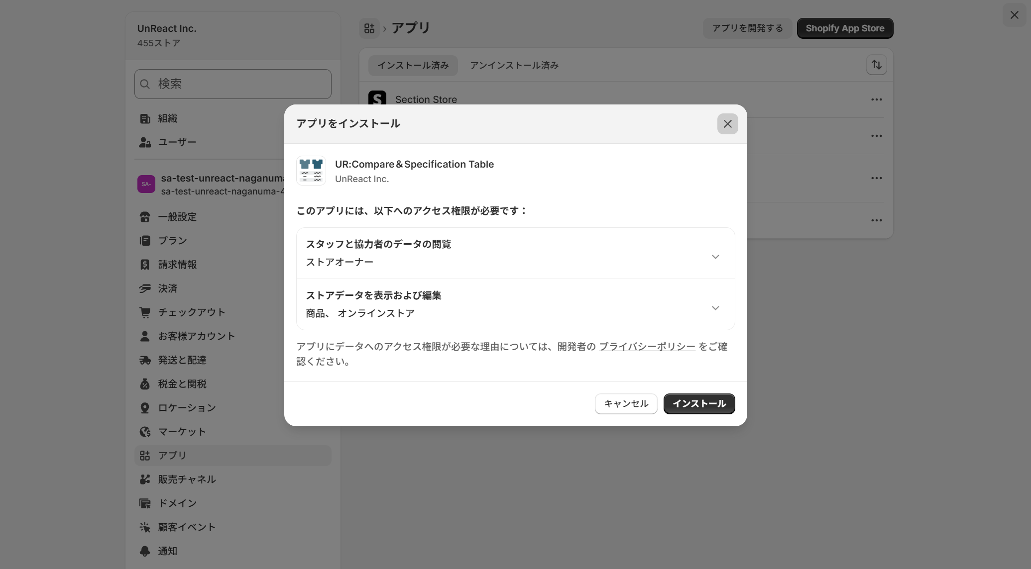Click the Domains (ドメイン) icon
The image size is (1031, 569).
(145, 503)
